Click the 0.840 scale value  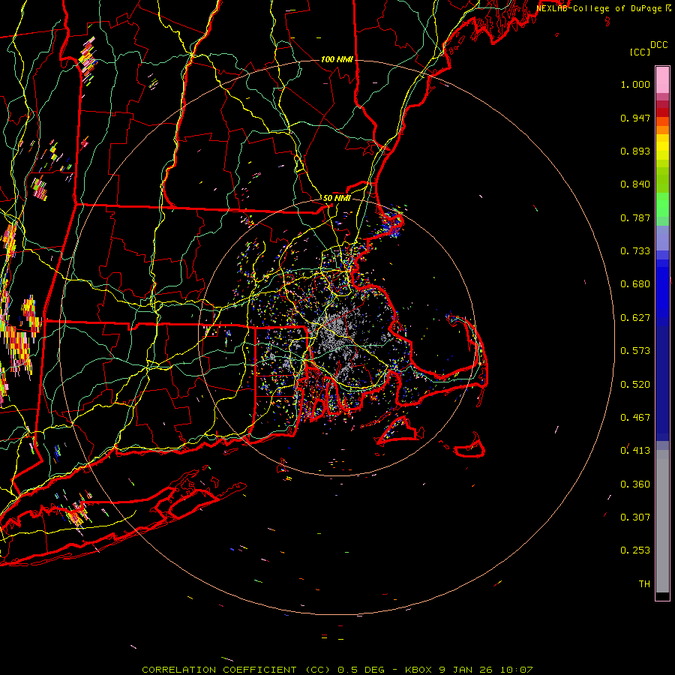[635, 184]
